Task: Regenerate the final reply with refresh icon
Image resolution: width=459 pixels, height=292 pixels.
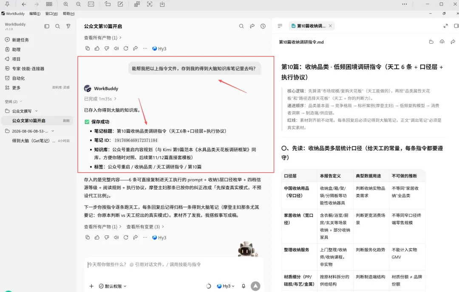Action: (x=126, y=237)
